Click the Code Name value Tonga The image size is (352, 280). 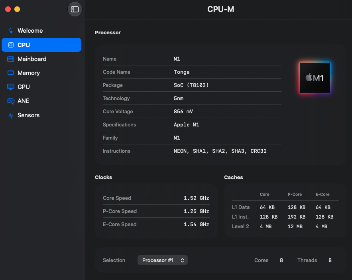(x=182, y=72)
